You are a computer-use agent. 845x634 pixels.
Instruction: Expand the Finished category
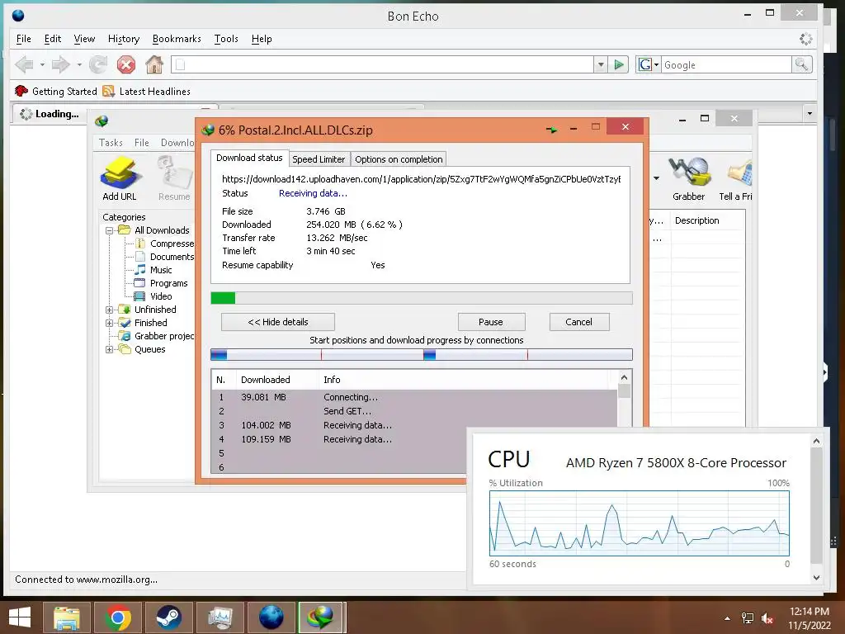(110, 323)
